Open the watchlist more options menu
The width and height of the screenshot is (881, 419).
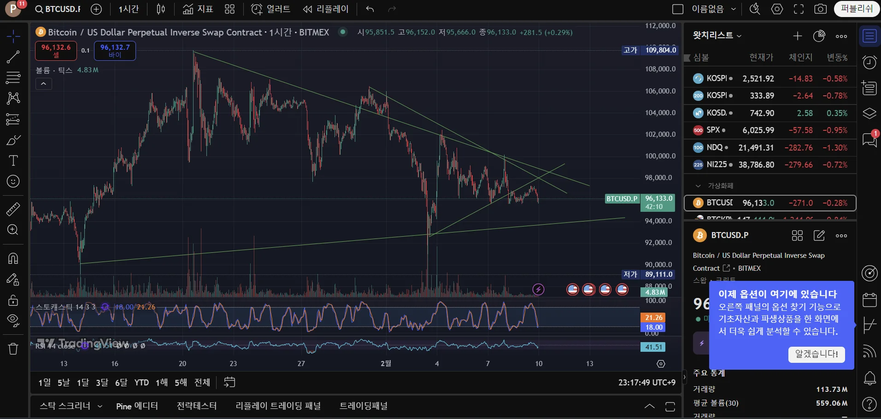841,36
